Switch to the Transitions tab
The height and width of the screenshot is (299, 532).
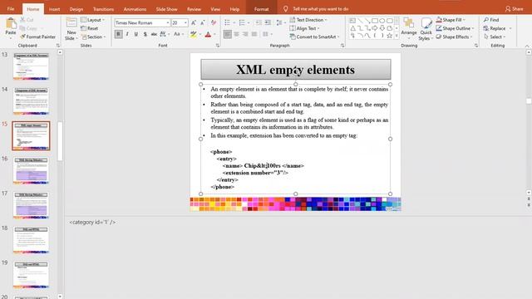(103, 9)
